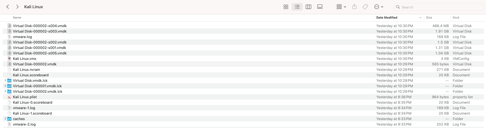Viewport: 486px width, 128px height.
Task: Click the Share icon in toolbar
Action: pos(354,7)
